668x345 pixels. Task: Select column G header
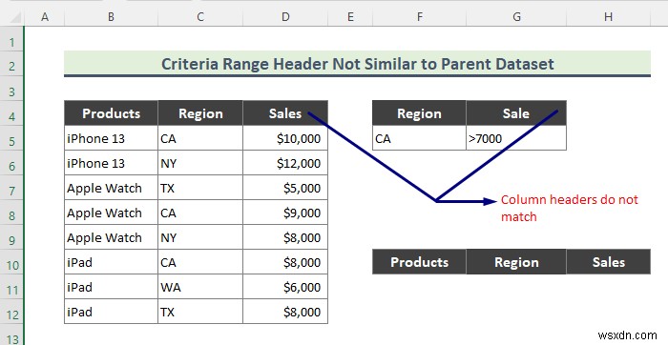[x=516, y=16]
